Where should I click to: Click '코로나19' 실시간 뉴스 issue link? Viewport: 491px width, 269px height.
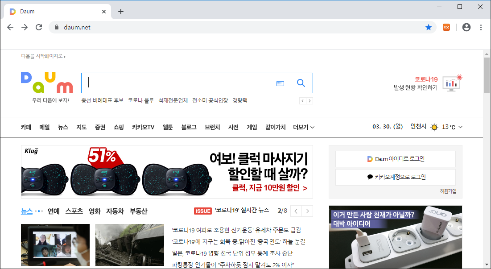click(242, 211)
